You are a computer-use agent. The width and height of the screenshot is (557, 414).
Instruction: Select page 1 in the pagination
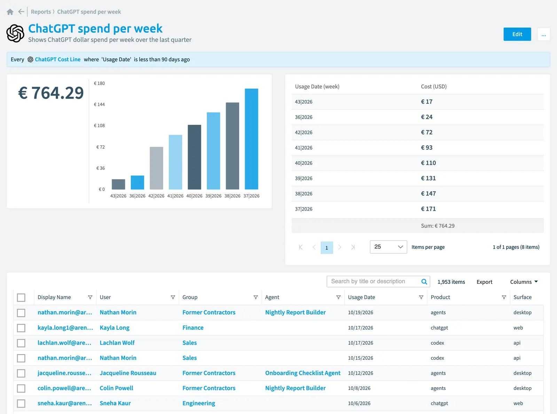point(327,248)
